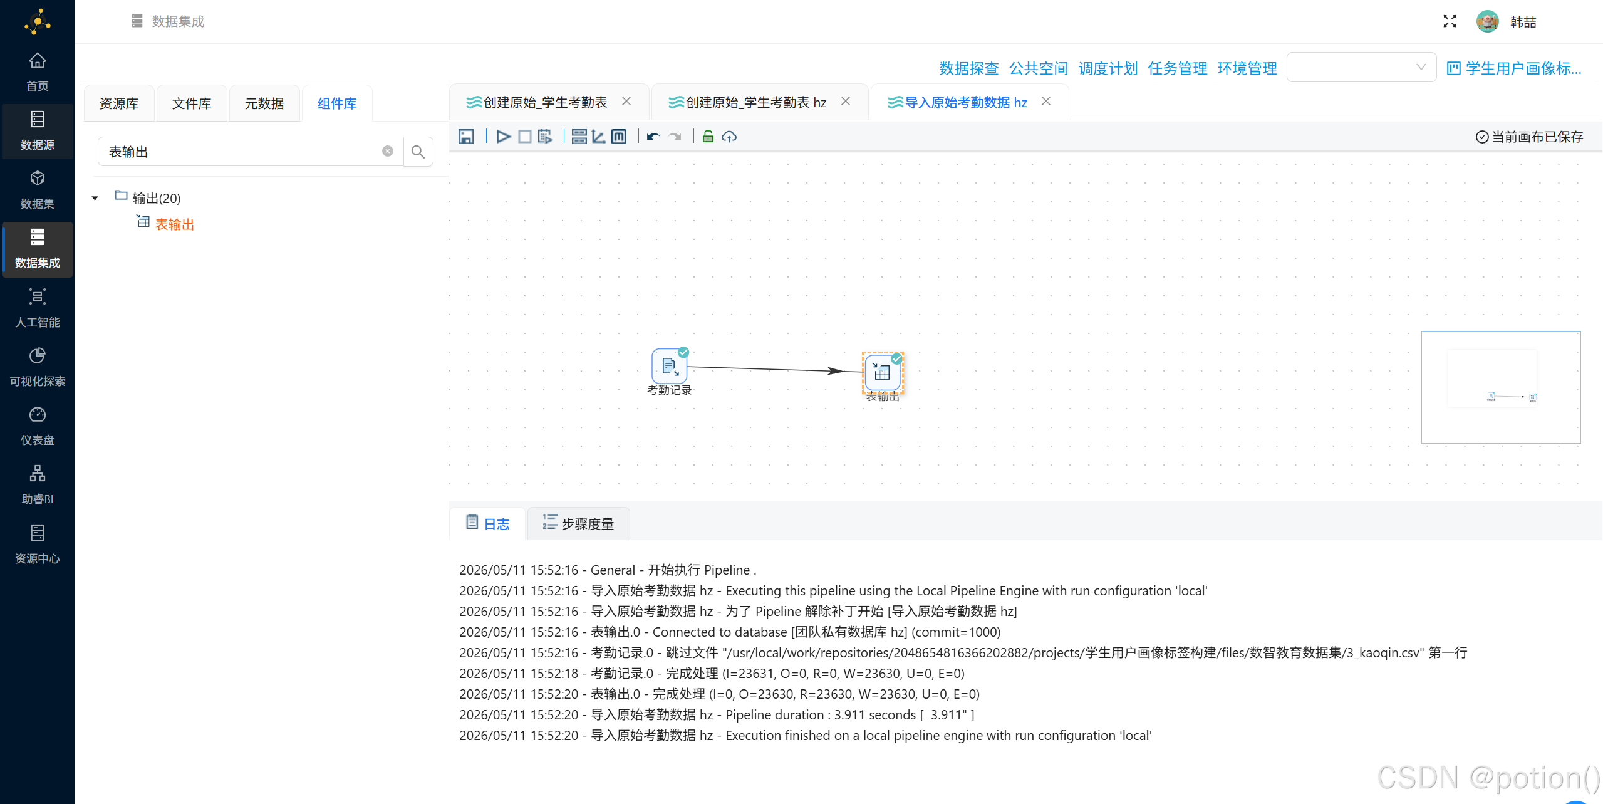Collapse the 输出(20) folder tree
Image resolution: width=1603 pixels, height=804 pixels.
point(95,198)
